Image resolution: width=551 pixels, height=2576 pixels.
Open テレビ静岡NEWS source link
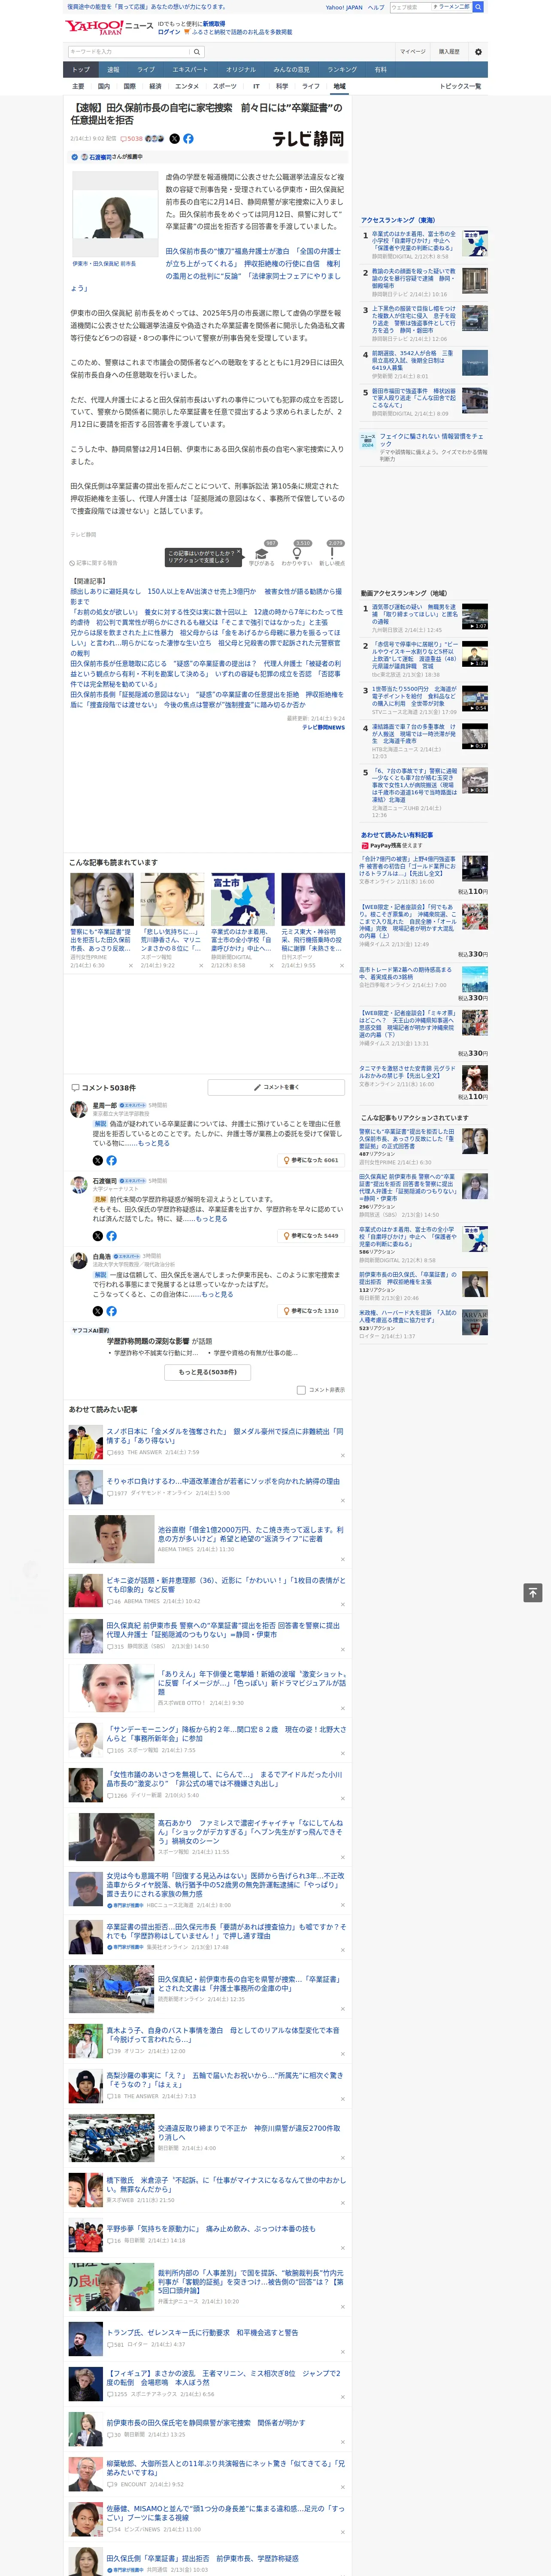[324, 727]
